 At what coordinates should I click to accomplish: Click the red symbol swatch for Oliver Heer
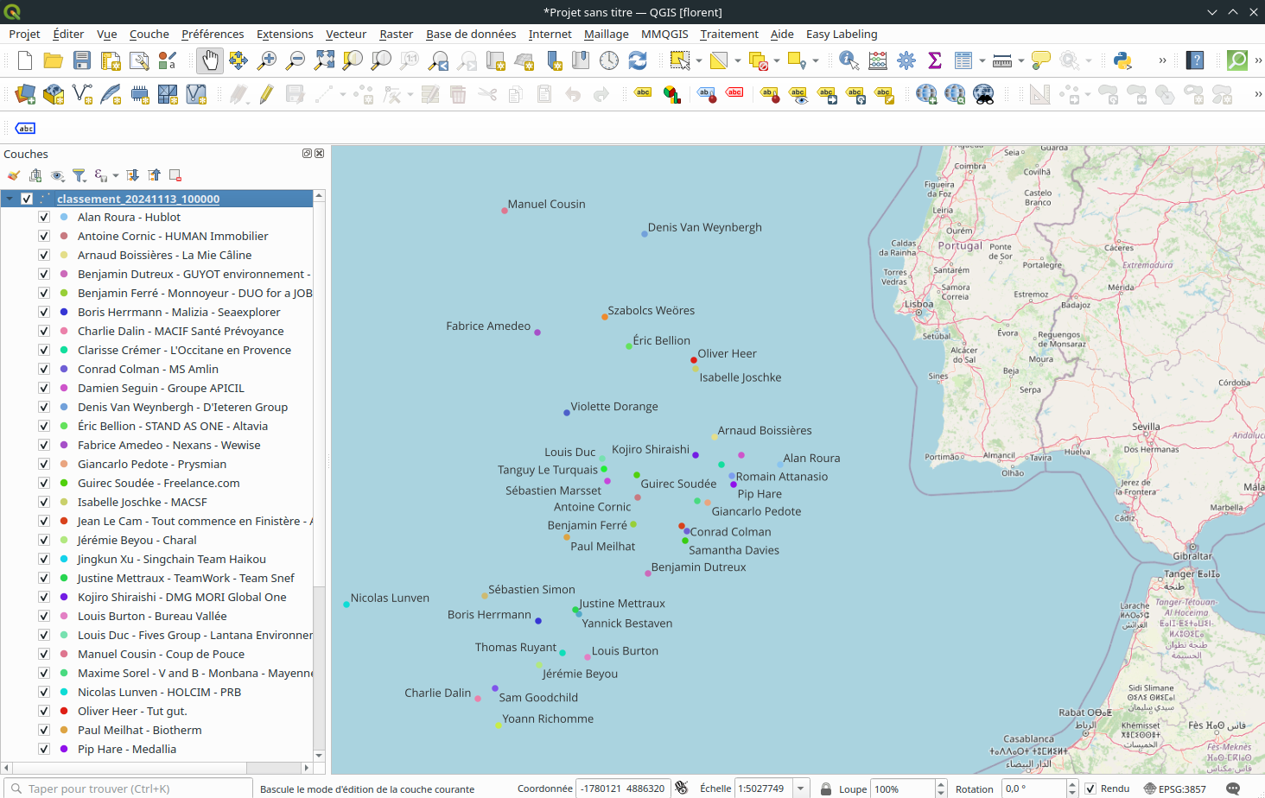pos(64,711)
